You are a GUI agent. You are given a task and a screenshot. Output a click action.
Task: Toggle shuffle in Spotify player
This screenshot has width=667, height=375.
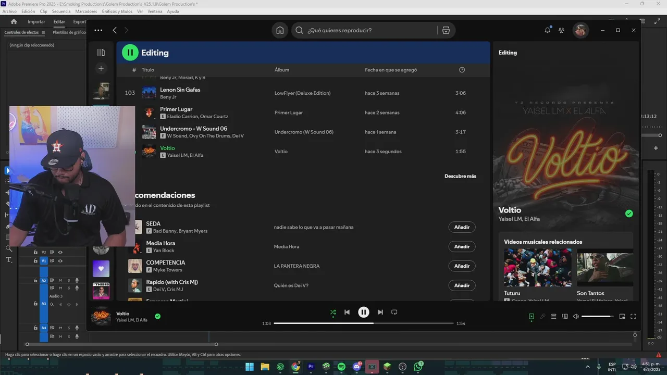pyautogui.click(x=333, y=312)
